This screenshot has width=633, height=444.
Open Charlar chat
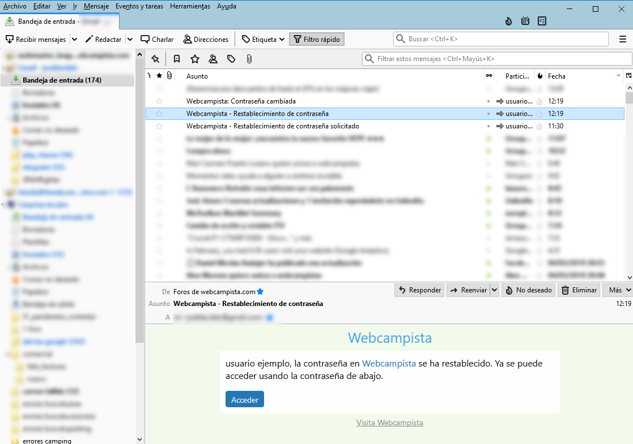[x=157, y=40]
